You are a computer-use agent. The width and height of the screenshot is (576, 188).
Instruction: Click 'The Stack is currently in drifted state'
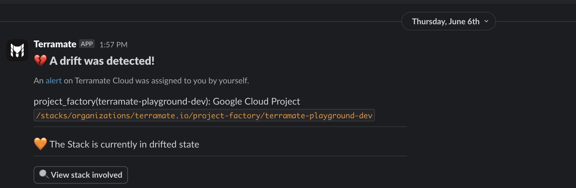[124, 144]
